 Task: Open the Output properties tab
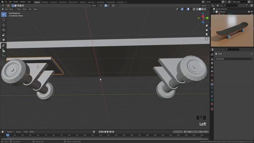[212, 64]
